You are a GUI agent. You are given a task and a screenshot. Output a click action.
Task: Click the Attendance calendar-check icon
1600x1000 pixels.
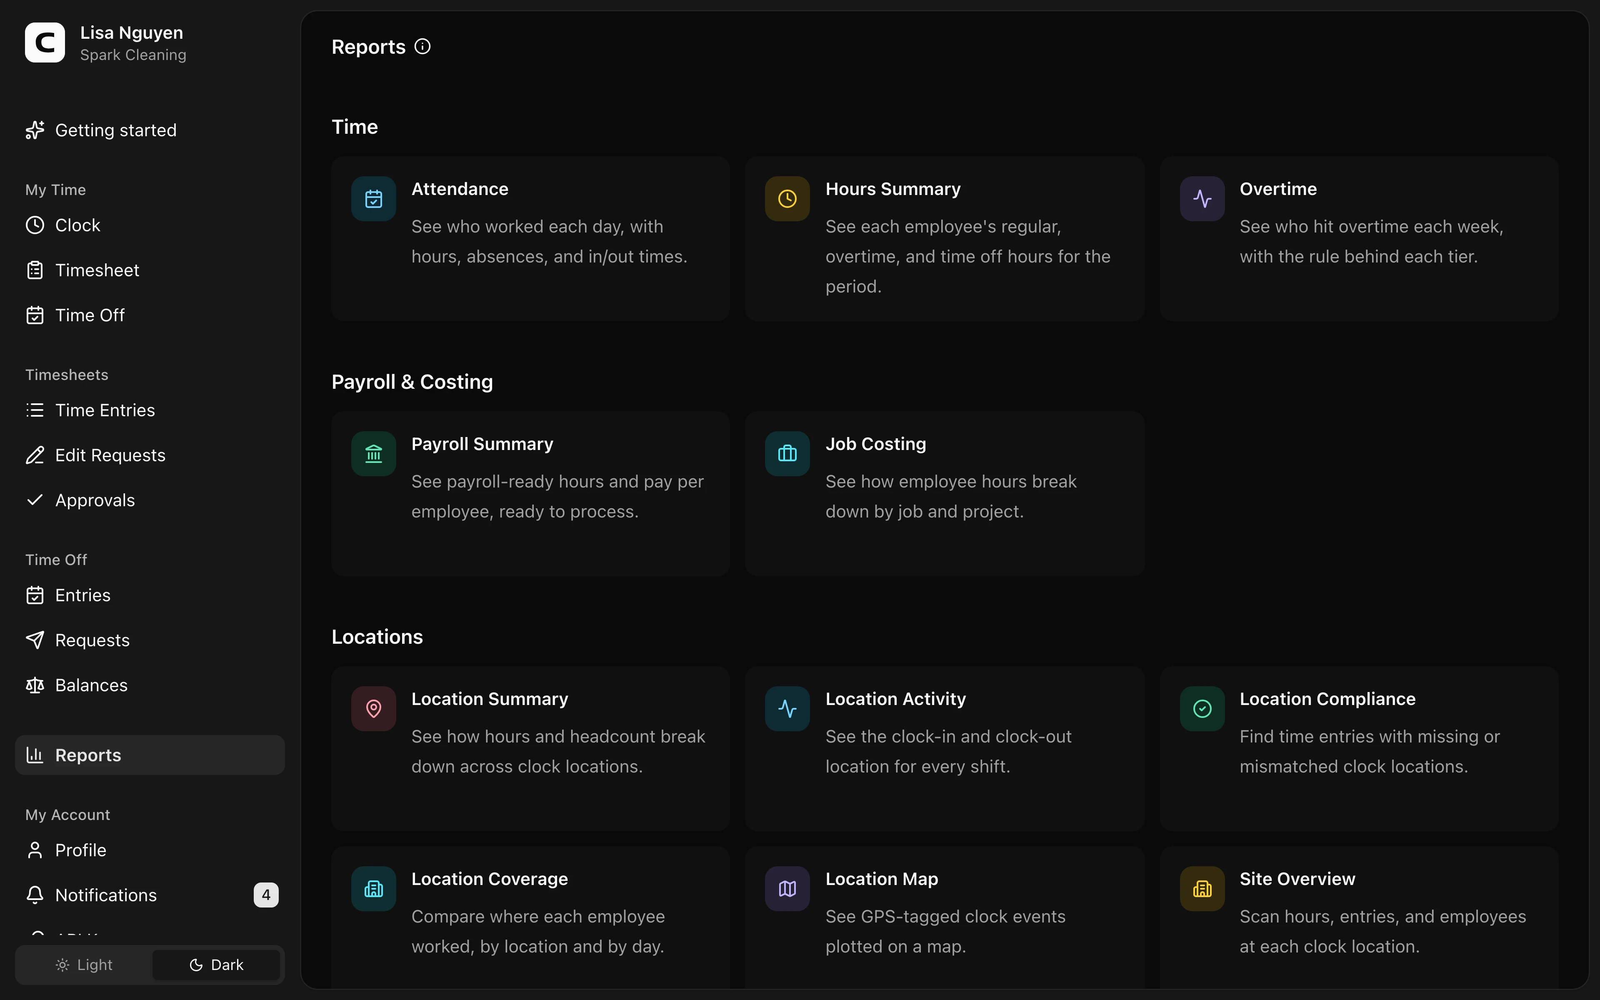click(x=374, y=198)
